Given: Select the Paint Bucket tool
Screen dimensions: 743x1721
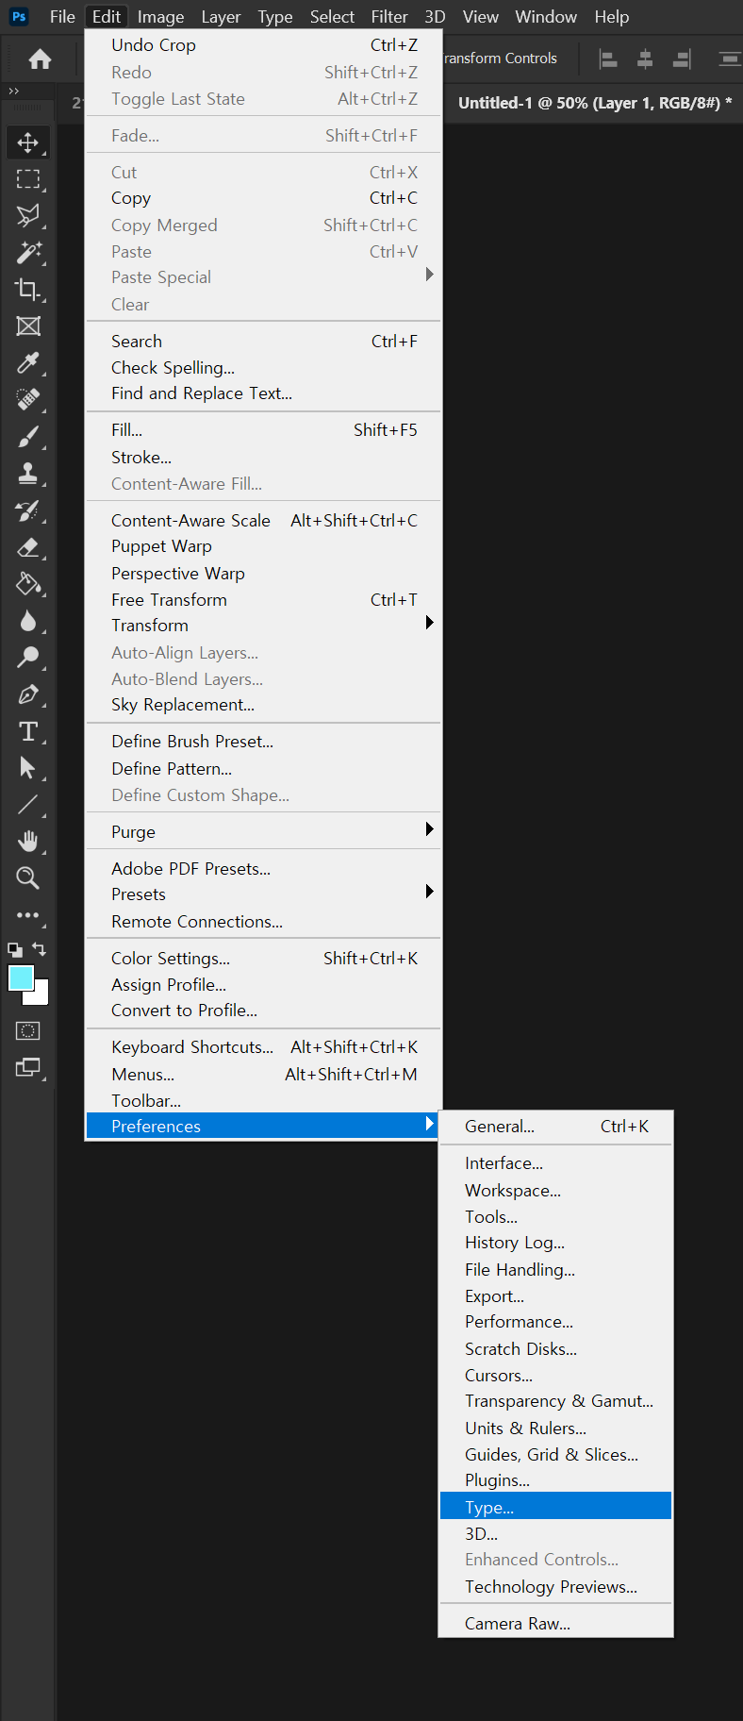Looking at the screenshot, I should click(28, 584).
